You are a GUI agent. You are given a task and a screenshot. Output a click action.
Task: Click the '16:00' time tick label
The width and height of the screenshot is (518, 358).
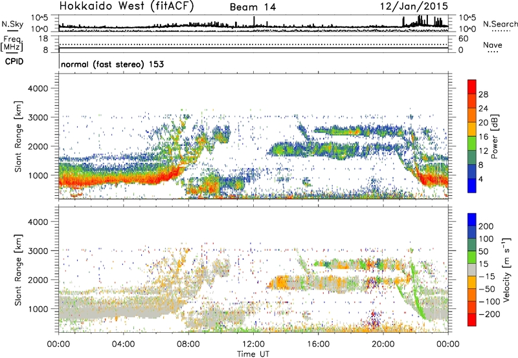pyautogui.click(x=318, y=344)
